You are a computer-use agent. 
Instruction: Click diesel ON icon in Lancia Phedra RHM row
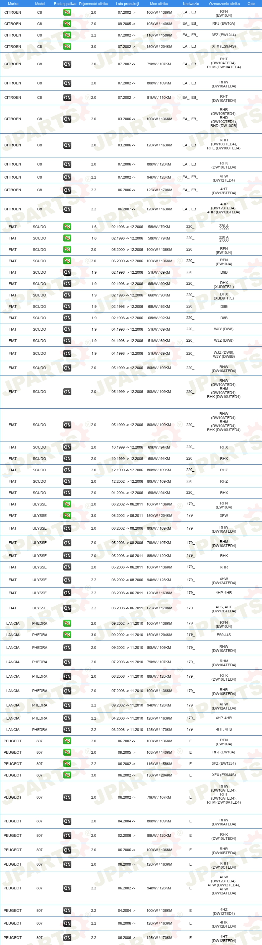(67, 662)
